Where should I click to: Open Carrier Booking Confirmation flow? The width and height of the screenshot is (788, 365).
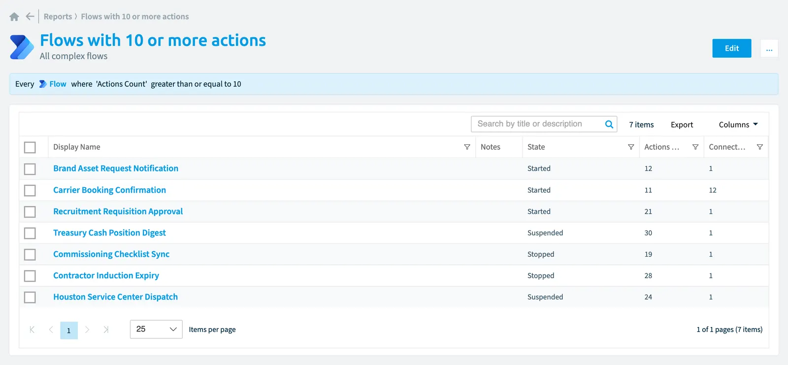(x=109, y=190)
